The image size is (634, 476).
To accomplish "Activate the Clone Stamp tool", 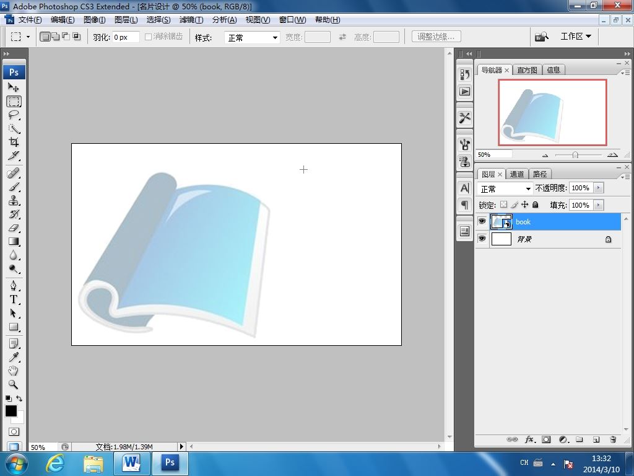I will 14,201.
